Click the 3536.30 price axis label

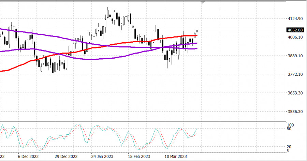point(295,112)
